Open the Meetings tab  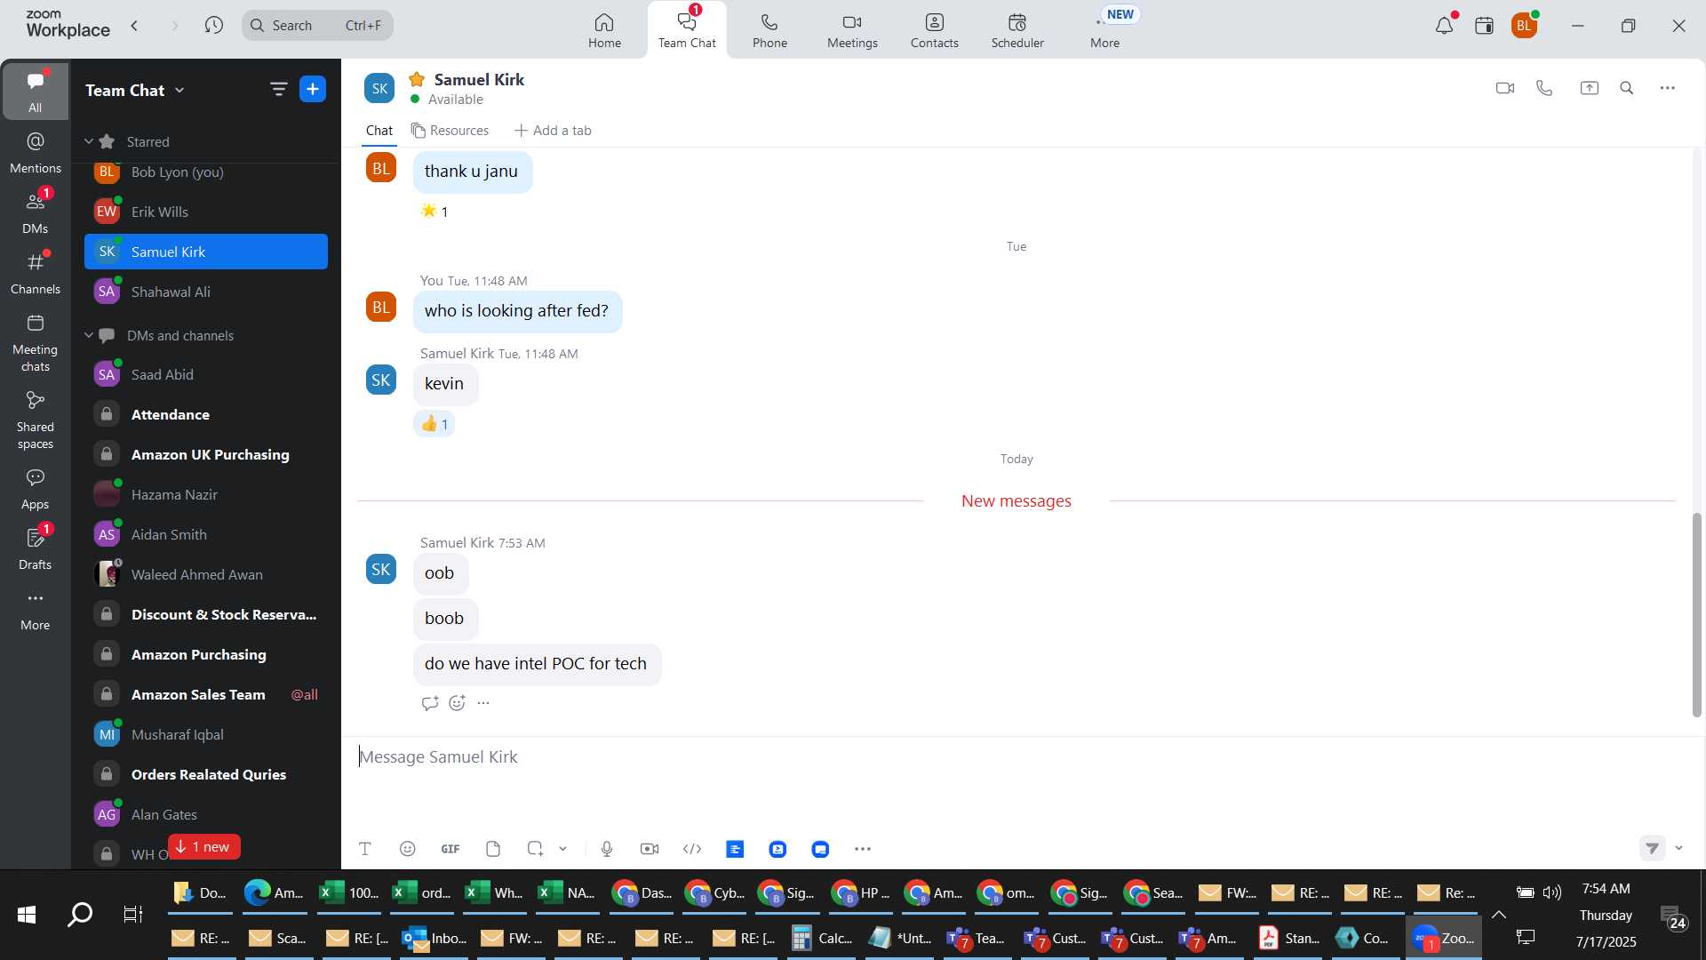[852, 30]
